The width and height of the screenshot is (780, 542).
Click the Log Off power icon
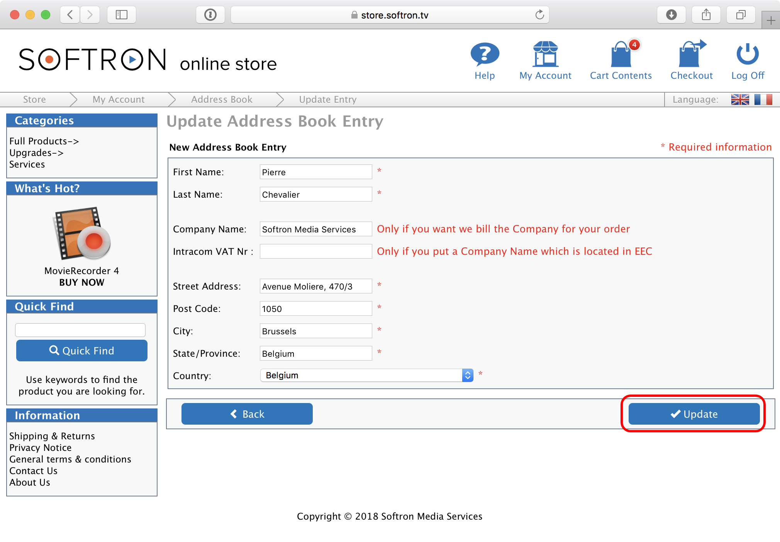pos(748,54)
